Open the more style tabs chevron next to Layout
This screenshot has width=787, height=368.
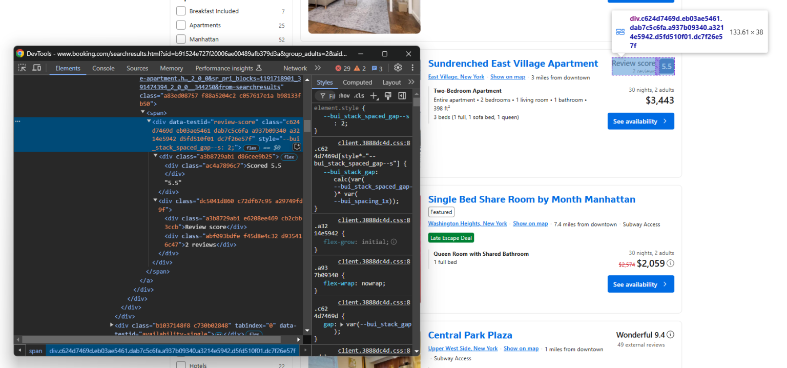411,81
